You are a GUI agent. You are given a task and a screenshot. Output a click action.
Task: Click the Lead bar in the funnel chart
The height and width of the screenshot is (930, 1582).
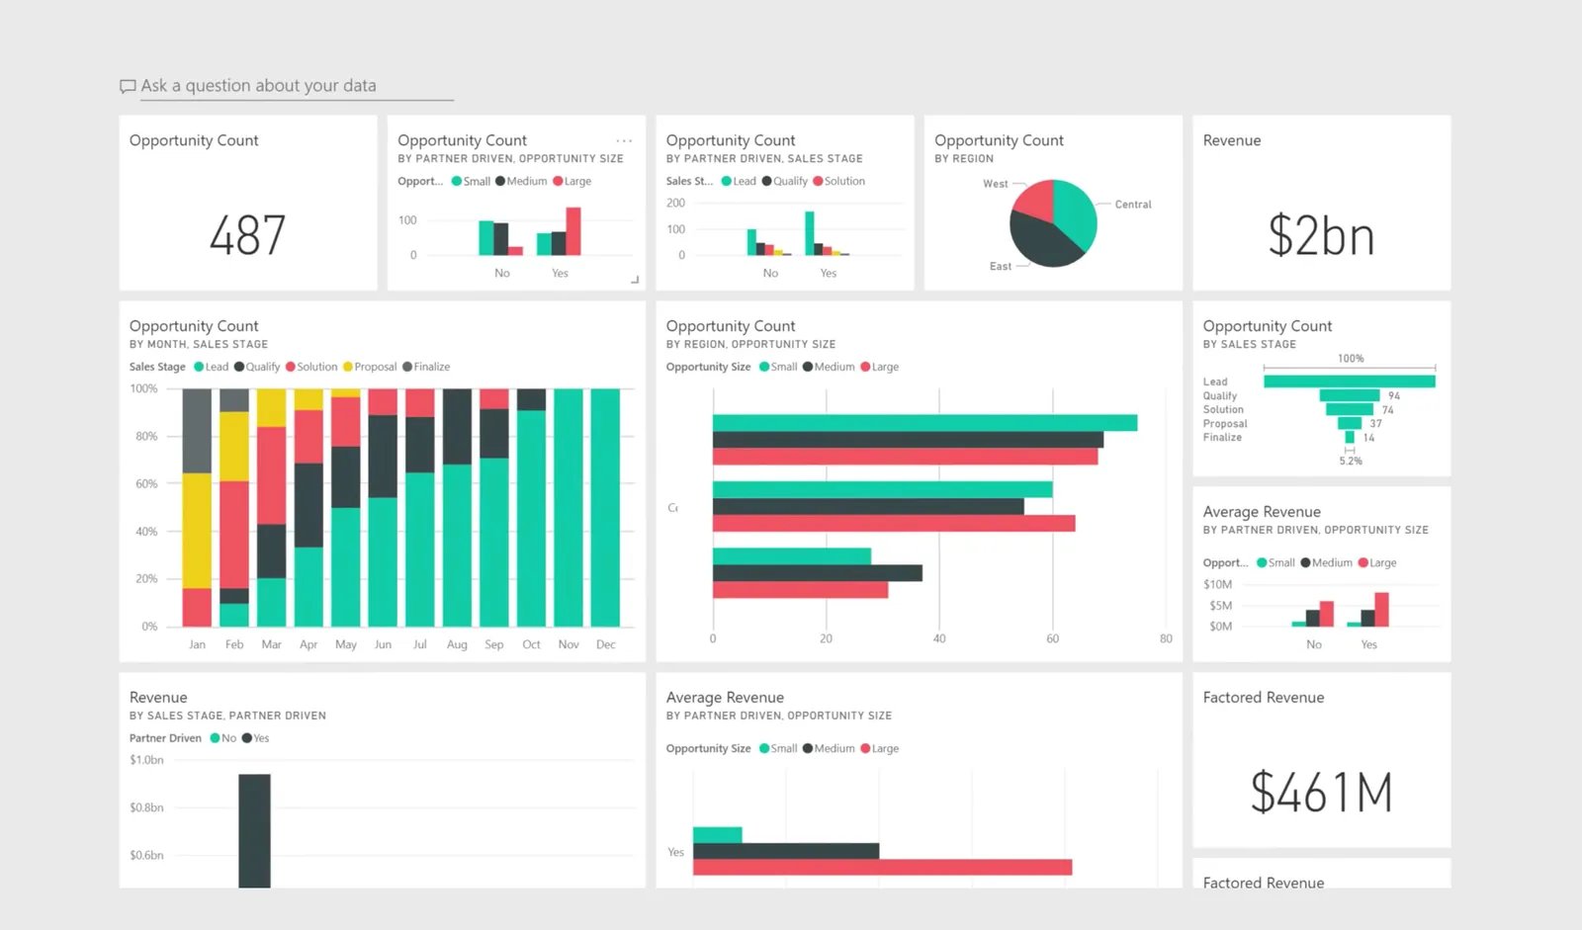point(1349,381)
